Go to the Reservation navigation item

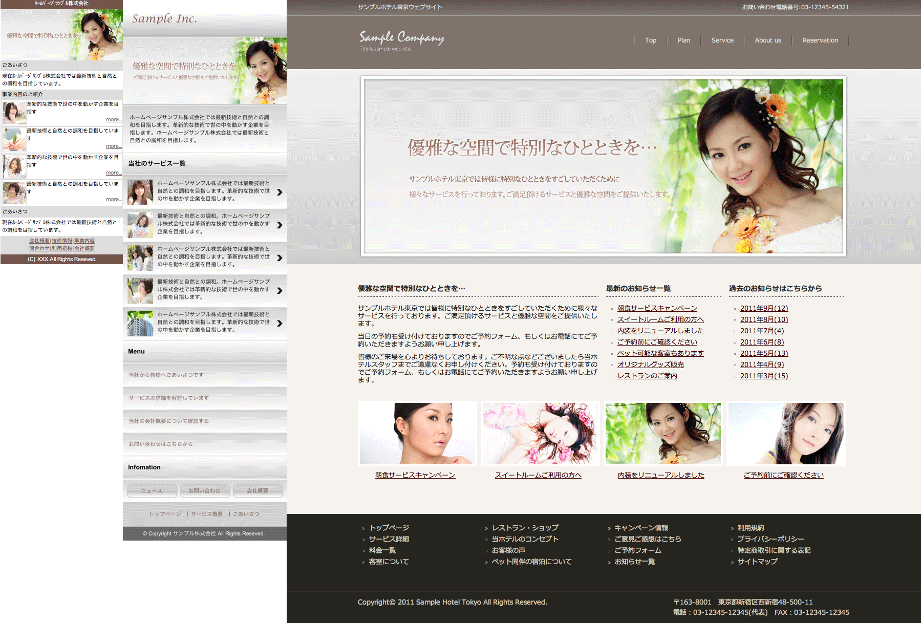pos(820,40)
